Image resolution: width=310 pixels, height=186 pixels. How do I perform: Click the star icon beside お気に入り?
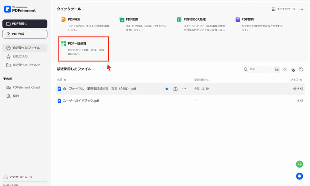[8, 56]
